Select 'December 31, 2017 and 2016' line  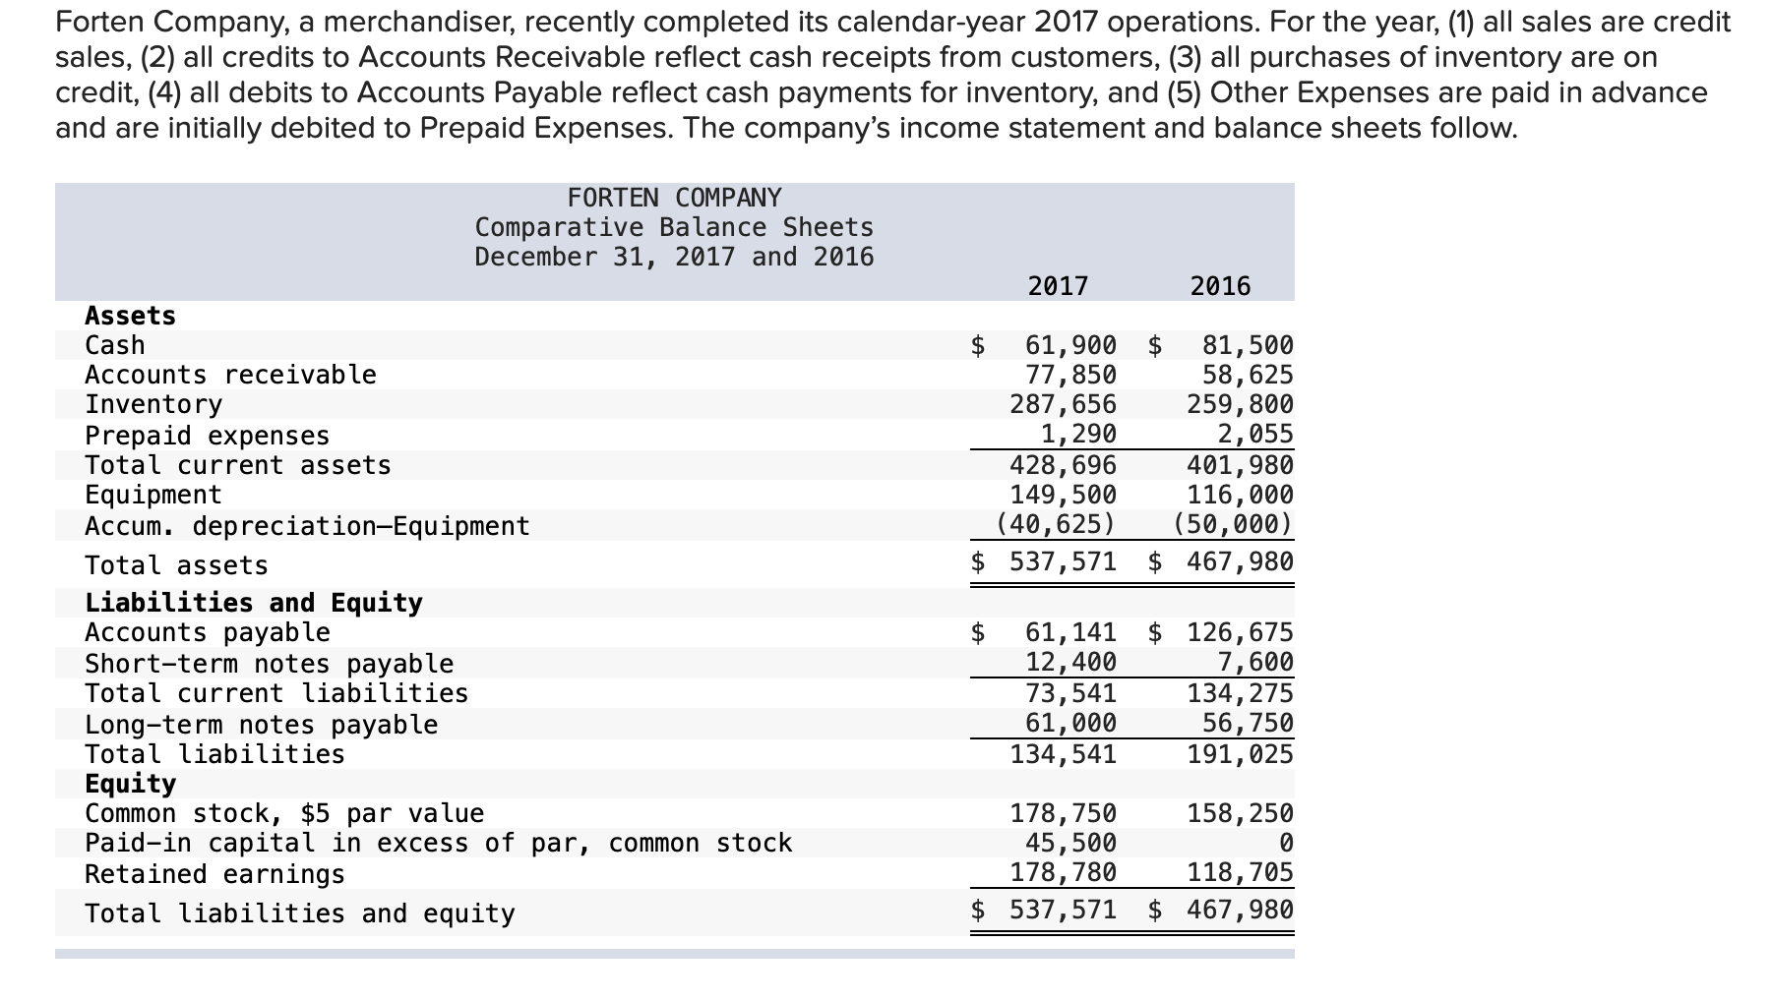[674, 257]
